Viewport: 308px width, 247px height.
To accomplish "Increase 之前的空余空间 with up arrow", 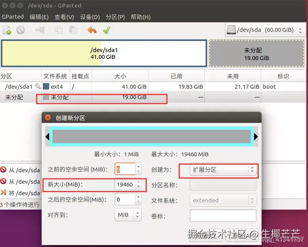I will [138, 167].
